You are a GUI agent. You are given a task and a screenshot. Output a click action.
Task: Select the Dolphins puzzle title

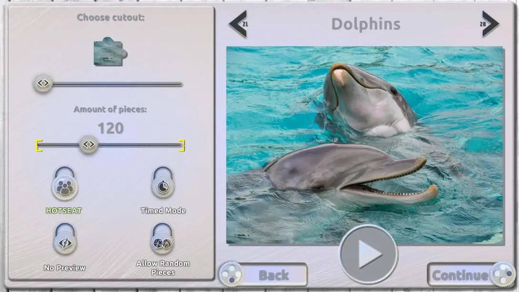[366, 24]
